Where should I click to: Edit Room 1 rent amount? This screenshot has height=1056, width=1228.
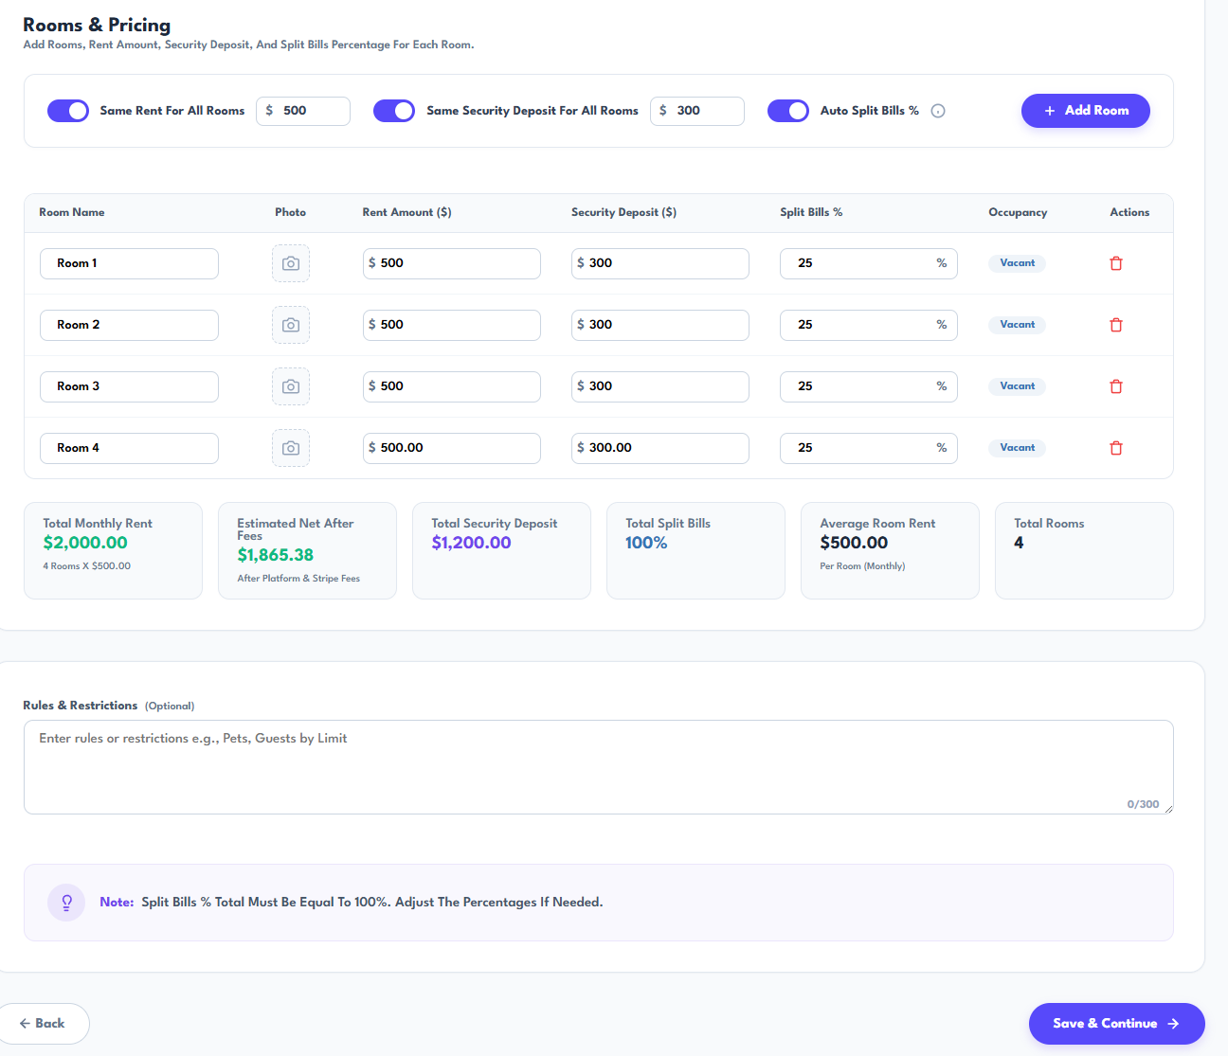(x=452, y=263)
